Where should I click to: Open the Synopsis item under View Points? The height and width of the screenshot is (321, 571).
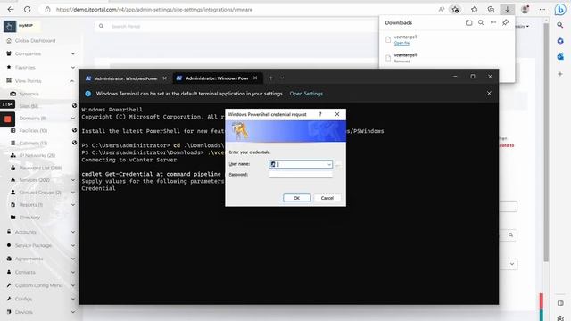click(x=29, y=94)
